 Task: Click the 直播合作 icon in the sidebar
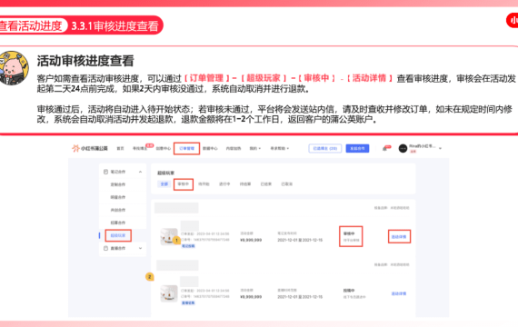tap(105, 248)
